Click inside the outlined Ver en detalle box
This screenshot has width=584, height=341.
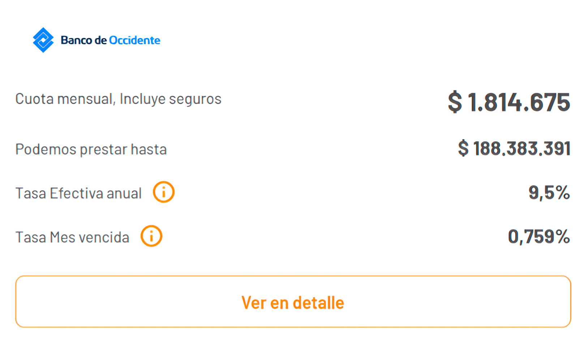pos(292,302)
